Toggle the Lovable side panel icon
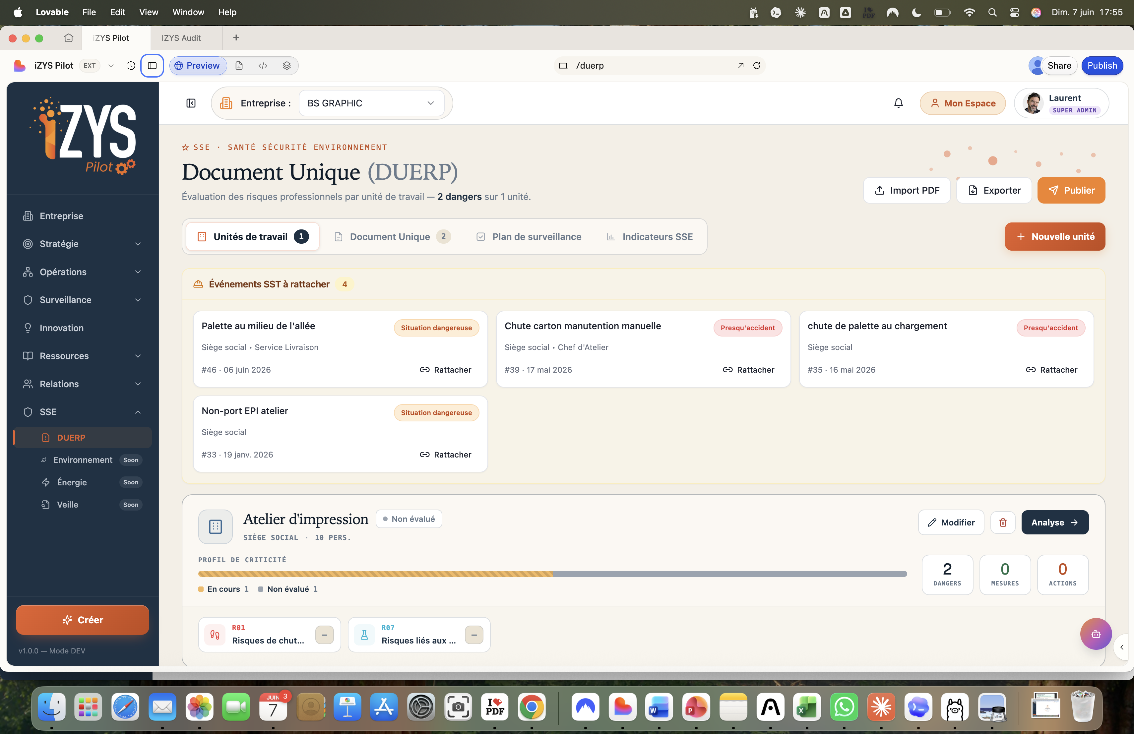The image size is (1134, 734). [x=153, y=66]
